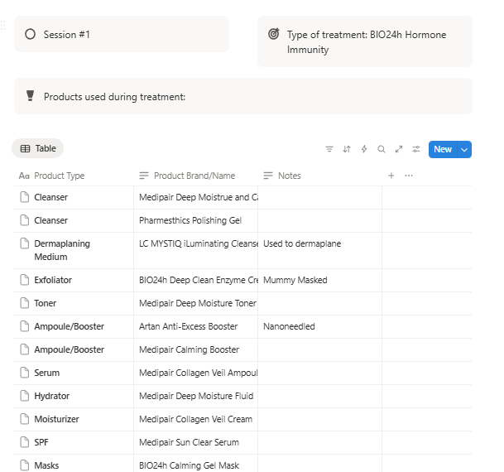Viewport: 504px width, 472px height.
Task: Click the Mummy Masked note
Action: [x=295, y=280]
